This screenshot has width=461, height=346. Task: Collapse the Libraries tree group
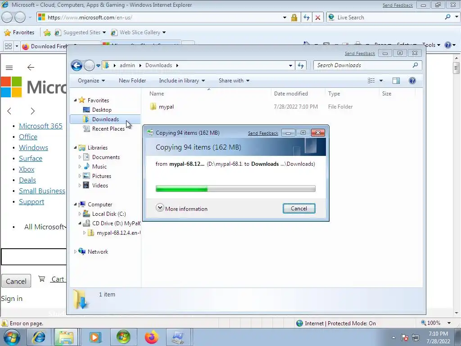click(75, 147)
